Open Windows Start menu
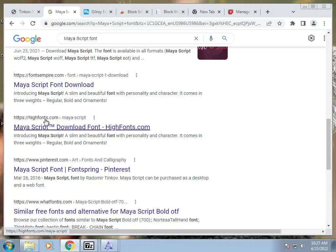 click(x=8, y=245)
